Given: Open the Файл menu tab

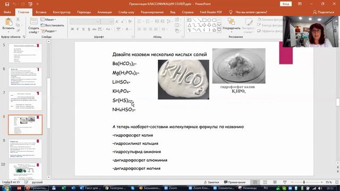Looking at the screenshot, I should (x=7, y=12).
